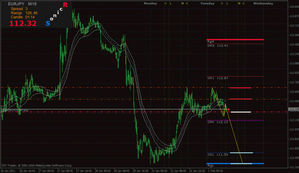Click the DR1 112.87 level label

218,78
